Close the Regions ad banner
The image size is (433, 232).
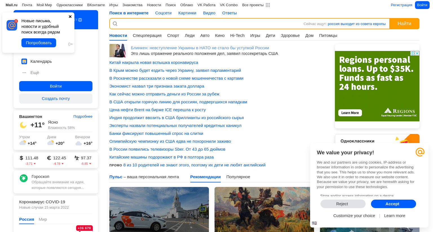[417, 53]
